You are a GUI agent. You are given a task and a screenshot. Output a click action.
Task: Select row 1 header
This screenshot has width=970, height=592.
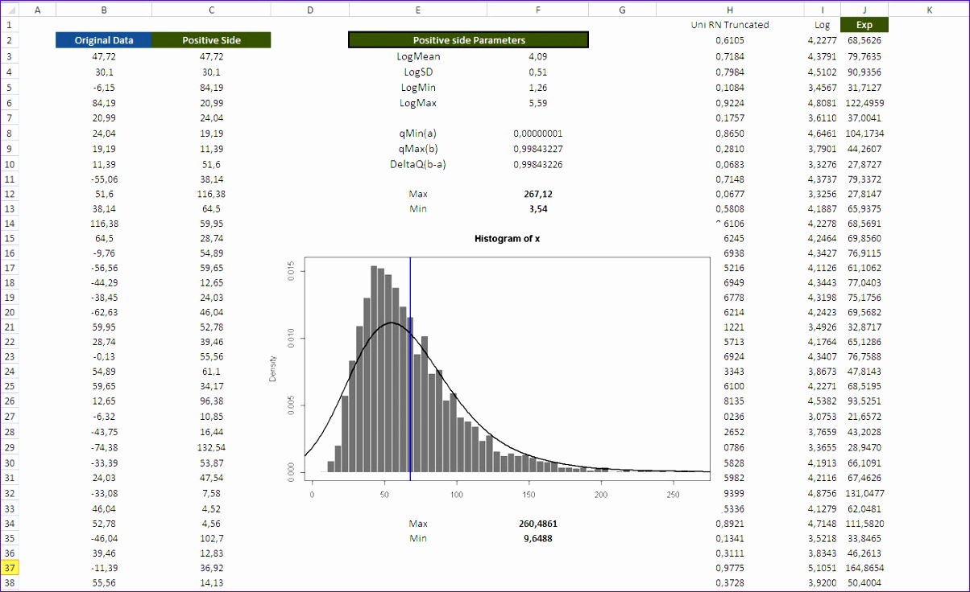click(x=10, y=25)
